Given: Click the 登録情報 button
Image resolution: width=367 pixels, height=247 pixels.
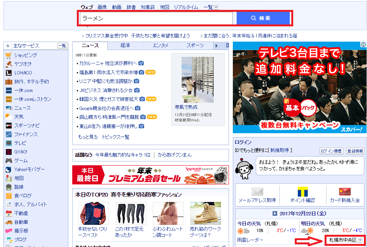Looking at the screenshot, I should point(355,151).
